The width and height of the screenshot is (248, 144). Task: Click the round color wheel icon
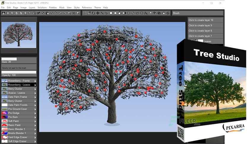click(168, 13)
